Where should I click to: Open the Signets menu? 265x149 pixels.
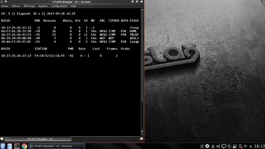(43, 6)
